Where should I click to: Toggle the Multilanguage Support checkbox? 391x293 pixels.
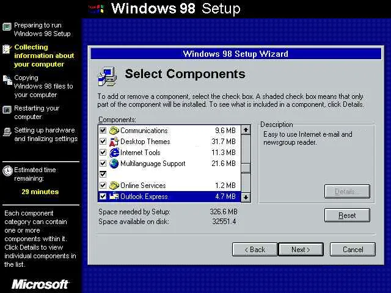click(x=103, y=163)
